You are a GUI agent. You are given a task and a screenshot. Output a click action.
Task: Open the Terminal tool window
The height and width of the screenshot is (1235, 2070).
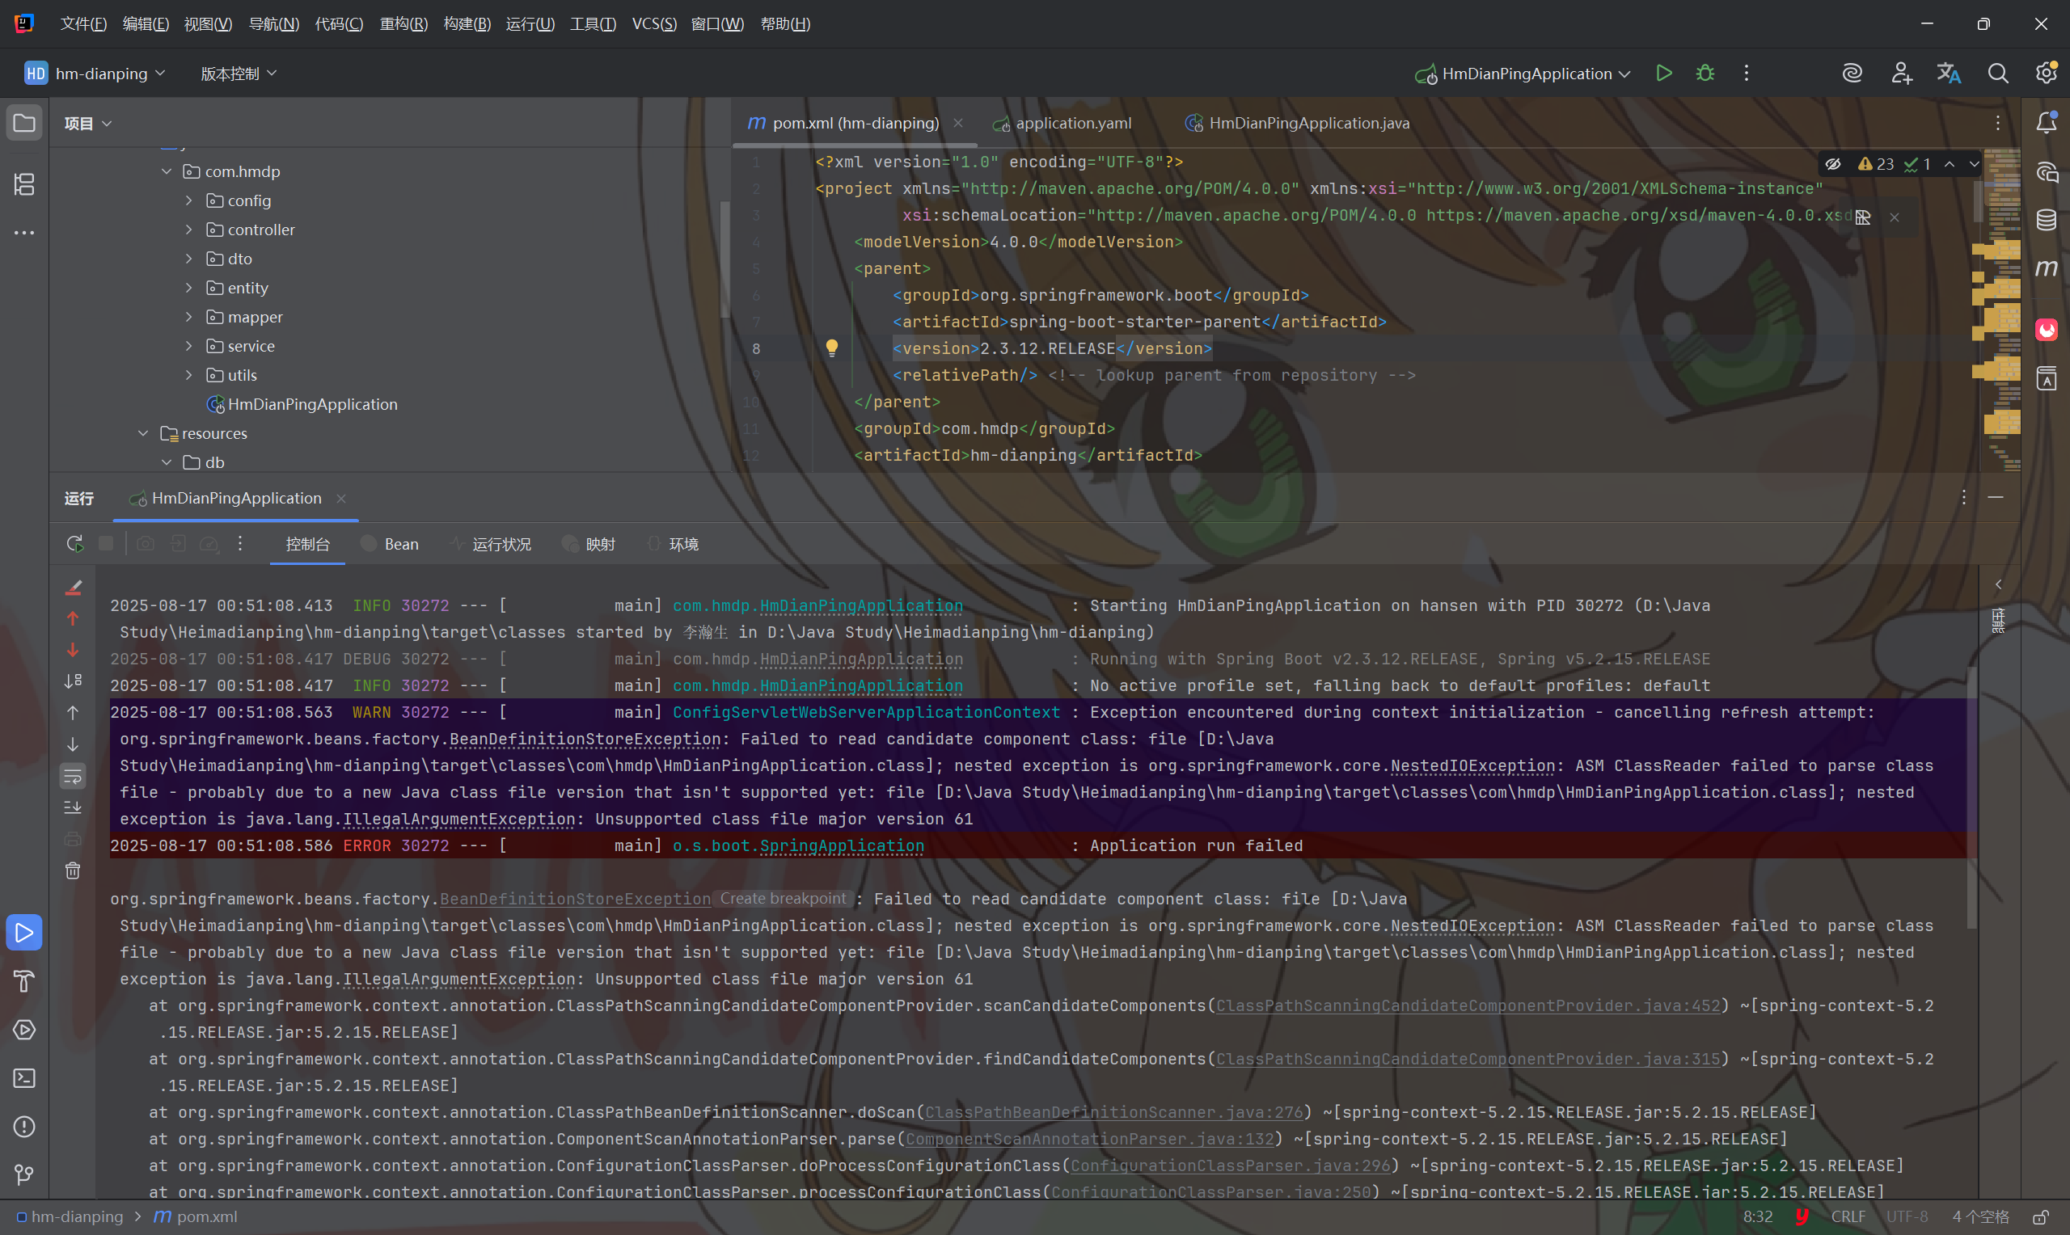click(24, 1078)
